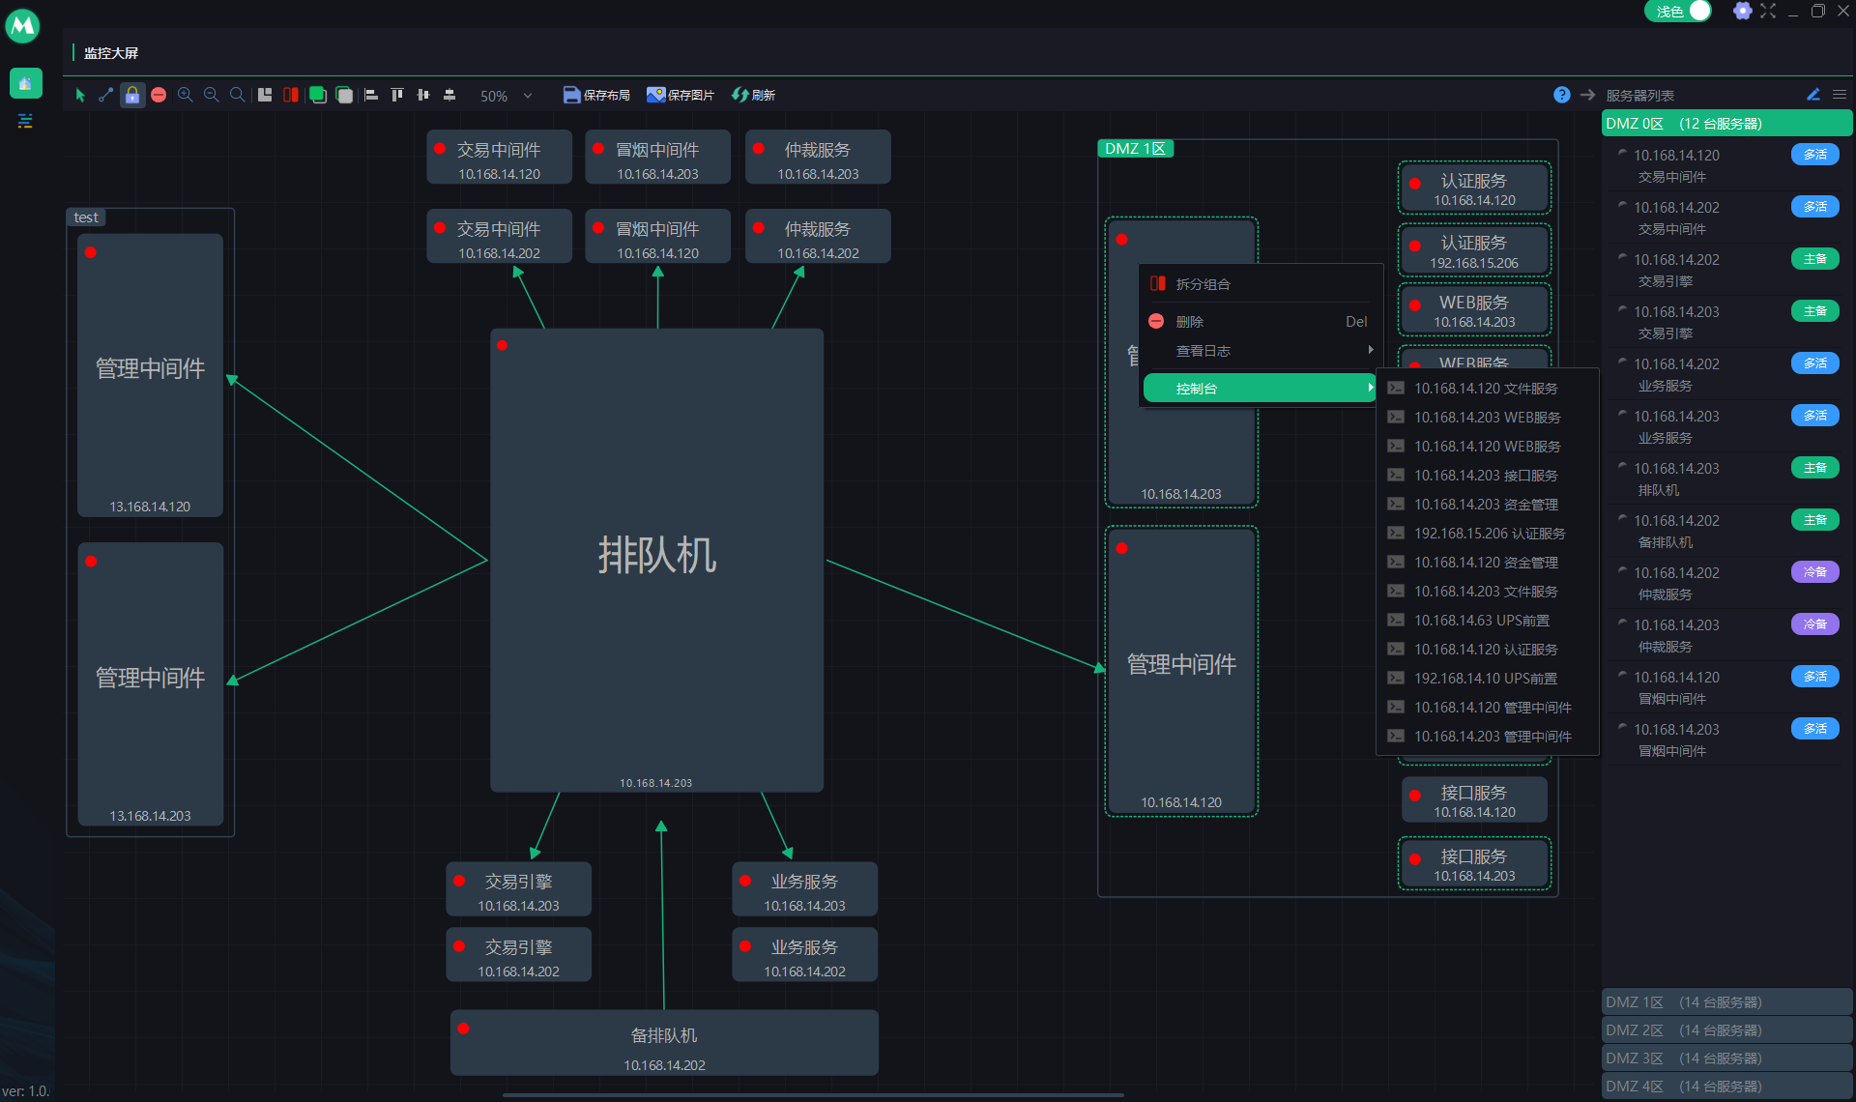The image size is (1856, 1102).
Task: Select the pointer arrow tool
Action: [x=80, y=95]
